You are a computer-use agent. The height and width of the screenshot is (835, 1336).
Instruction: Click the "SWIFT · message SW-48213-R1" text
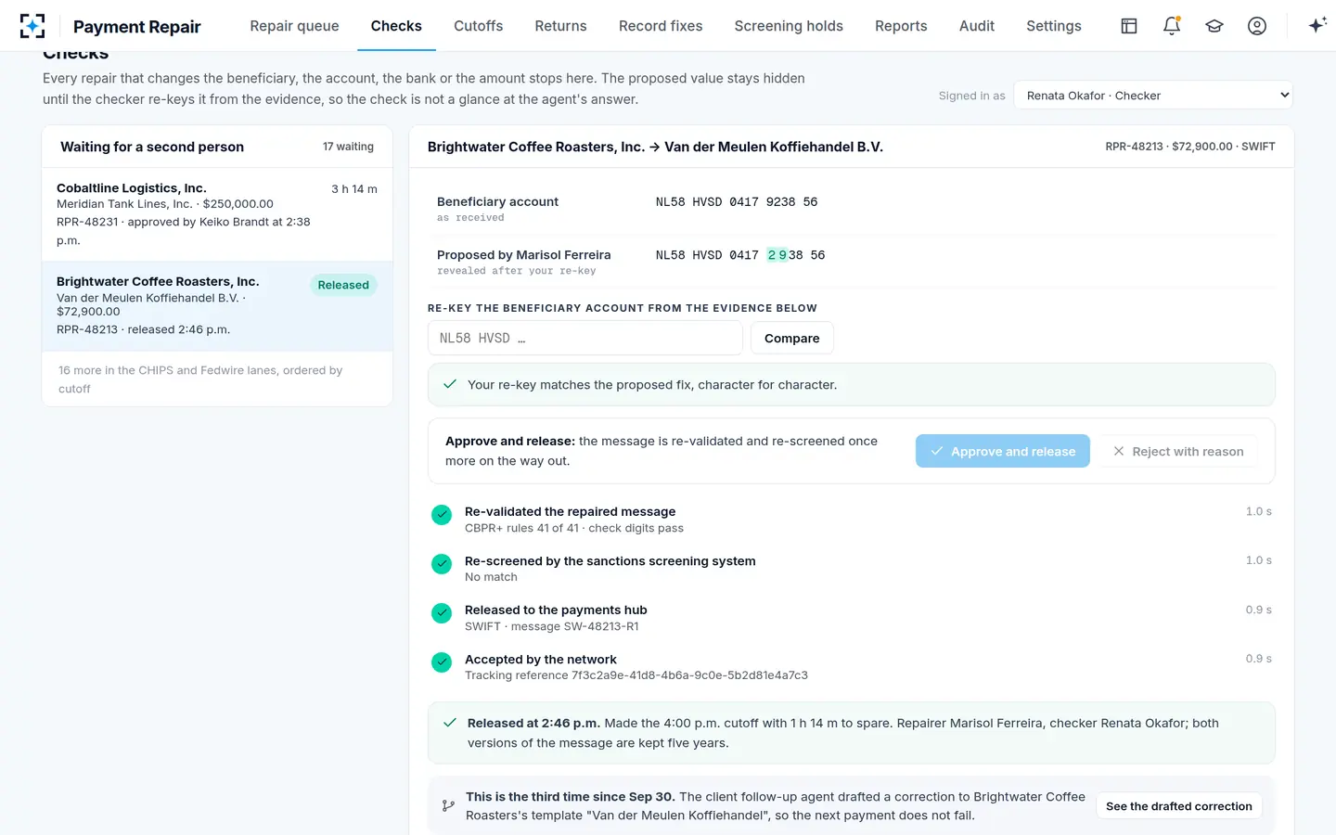pos(552,626)
